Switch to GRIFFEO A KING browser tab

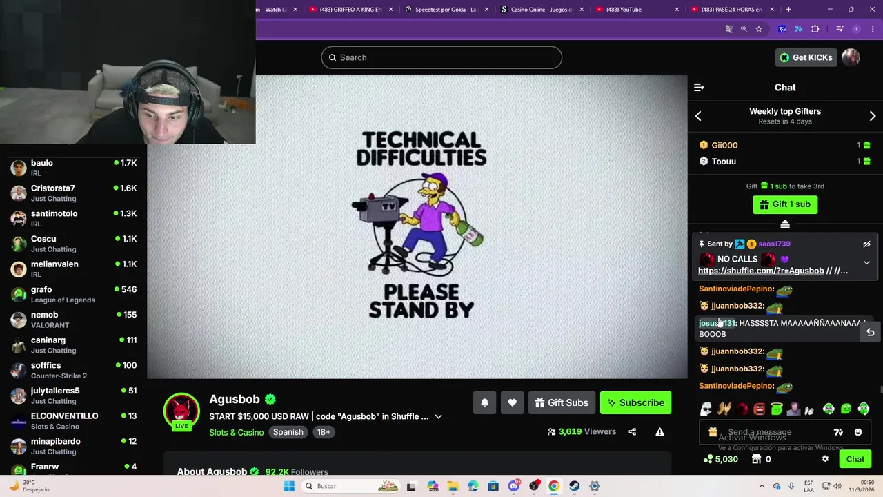[x=350, y=10]
